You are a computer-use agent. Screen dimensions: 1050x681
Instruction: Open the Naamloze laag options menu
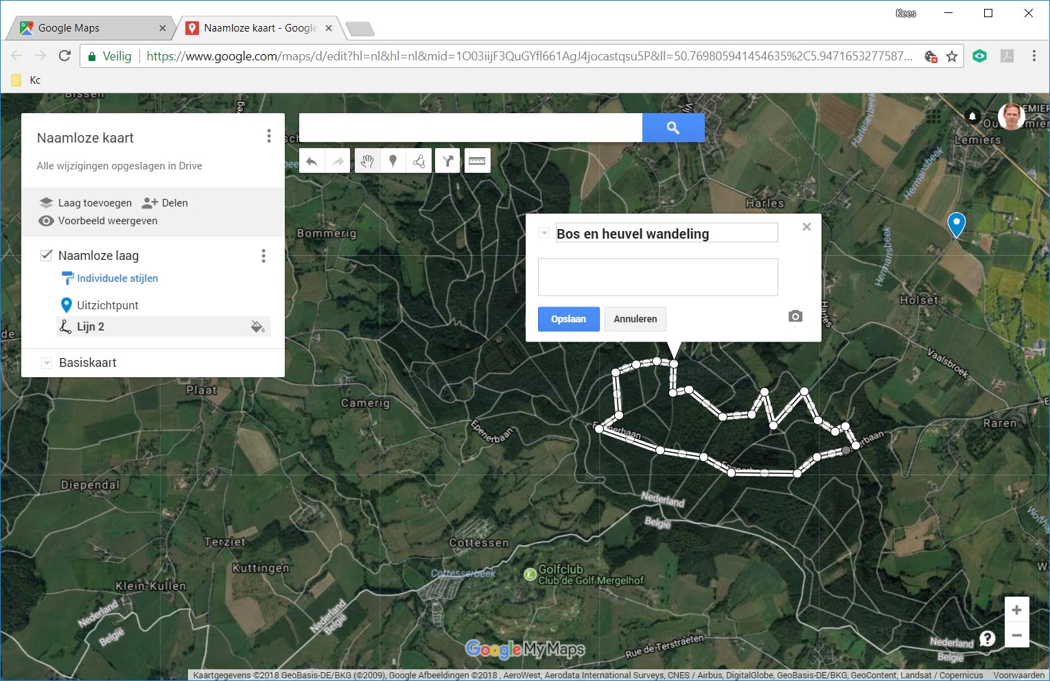[x=264, y=256]
